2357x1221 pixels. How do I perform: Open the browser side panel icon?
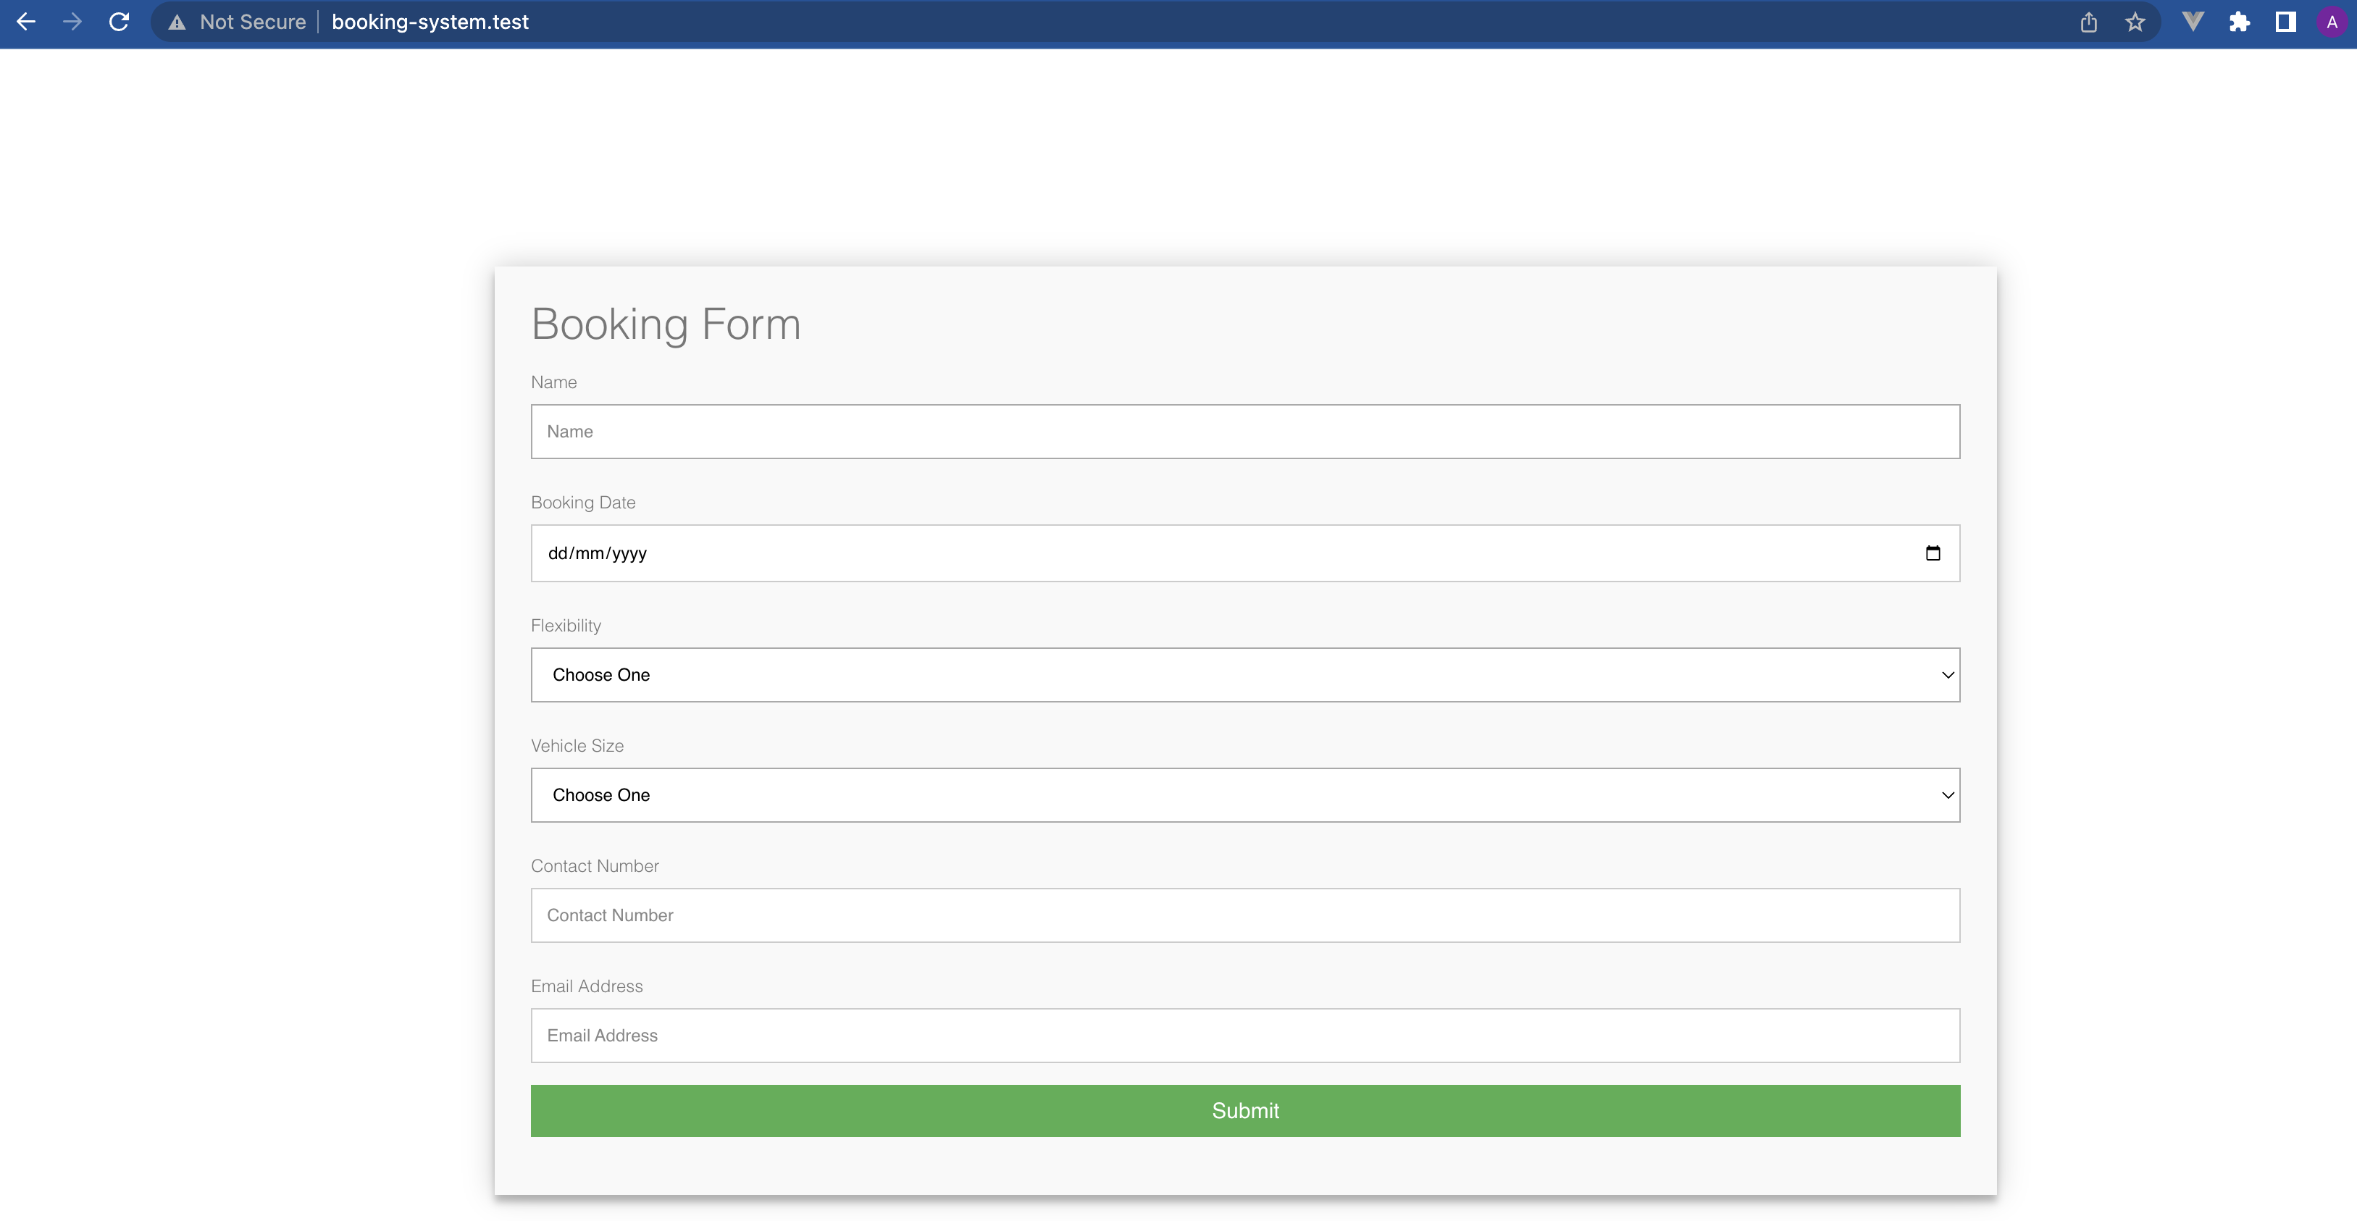(x=2285, y=22)
